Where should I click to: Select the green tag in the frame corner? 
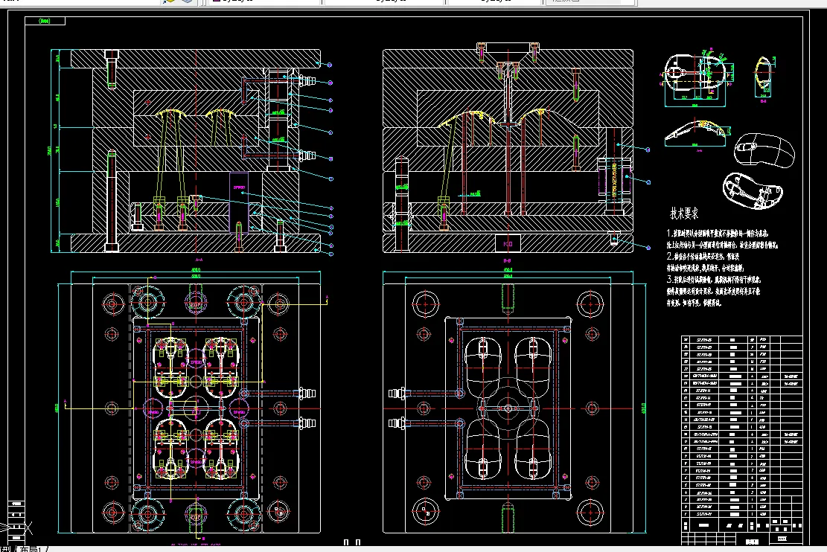pos(45,21)
